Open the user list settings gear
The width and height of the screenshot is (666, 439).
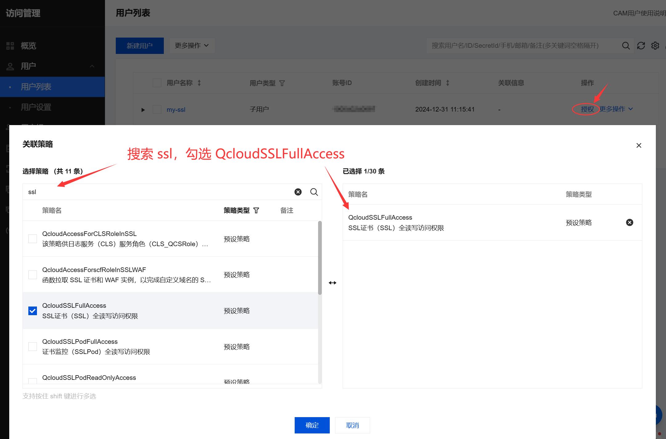pyautogui.click(x=655, y=46)
